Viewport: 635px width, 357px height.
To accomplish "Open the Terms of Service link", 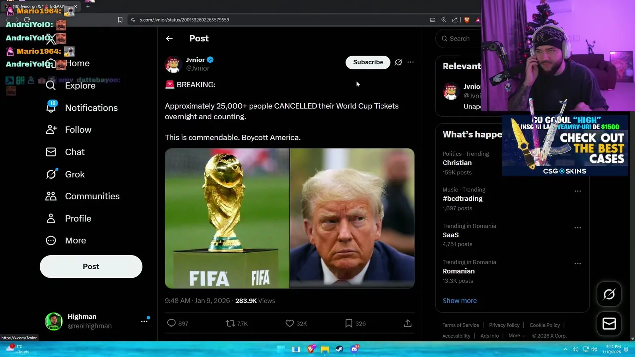I will pyautogui.click(x=460, y=325).
